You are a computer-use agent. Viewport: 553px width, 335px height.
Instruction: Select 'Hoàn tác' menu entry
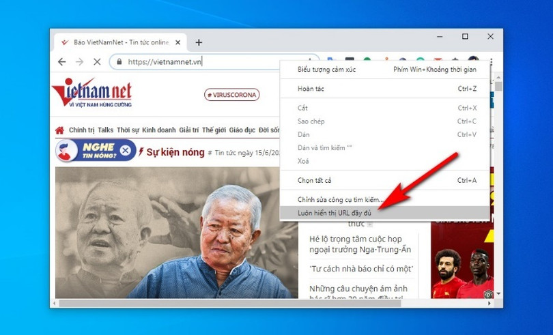[311, 89]
